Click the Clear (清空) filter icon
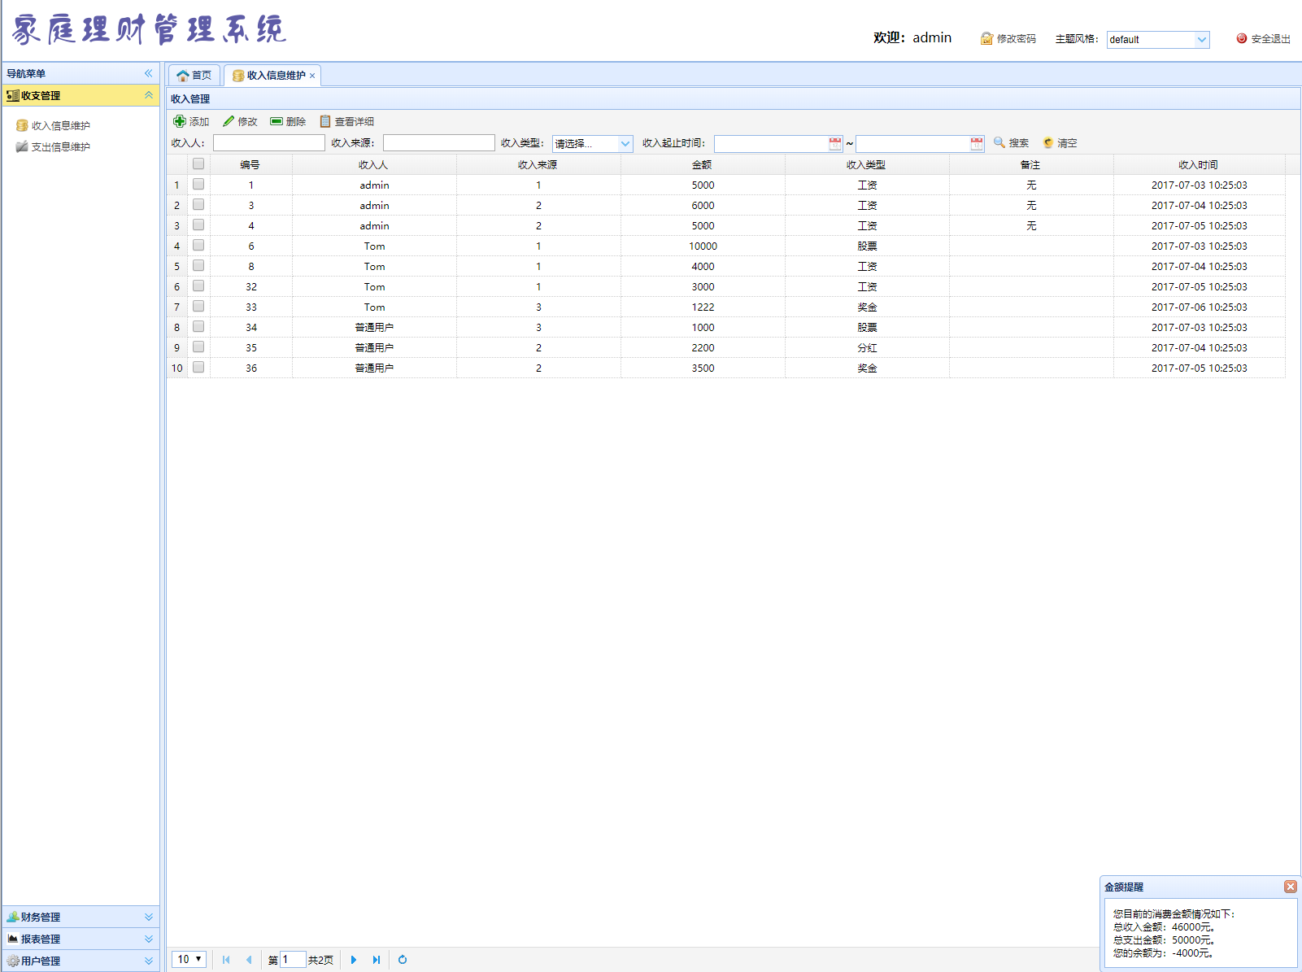The image size is (1302, 972). [1048, 142]
